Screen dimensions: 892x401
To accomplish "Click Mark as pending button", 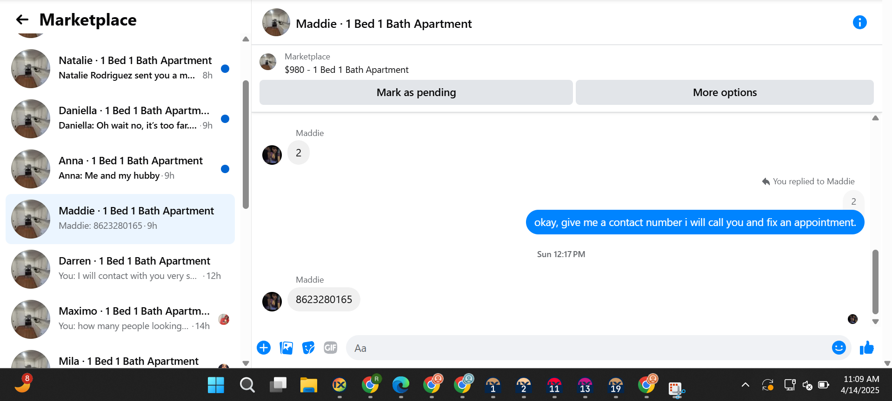I will [x=416, y=92].
